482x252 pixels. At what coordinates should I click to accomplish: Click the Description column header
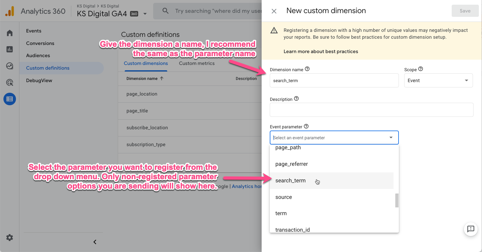(x=246, y=79)
